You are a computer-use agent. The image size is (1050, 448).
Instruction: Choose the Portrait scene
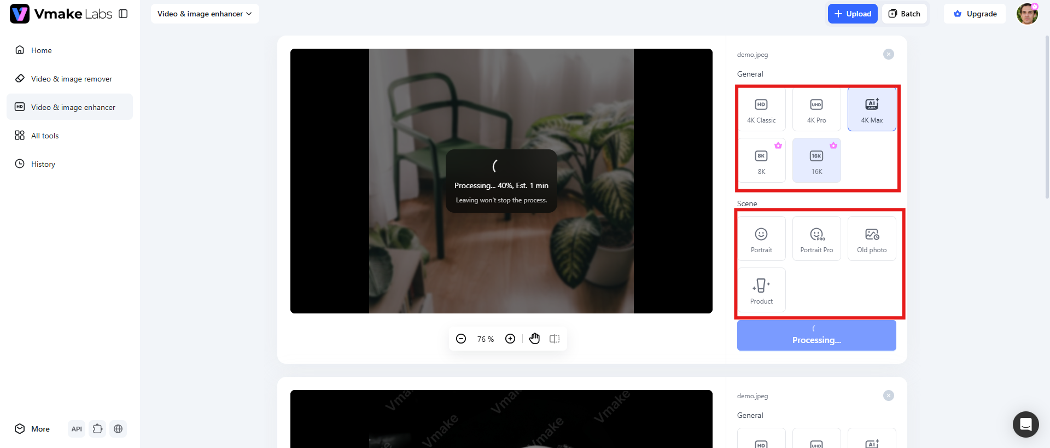point(761,239)
